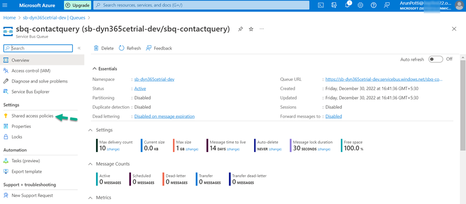Click the Active 0 messages count
The width and height of the screenshot is (466, 204).
110,182
